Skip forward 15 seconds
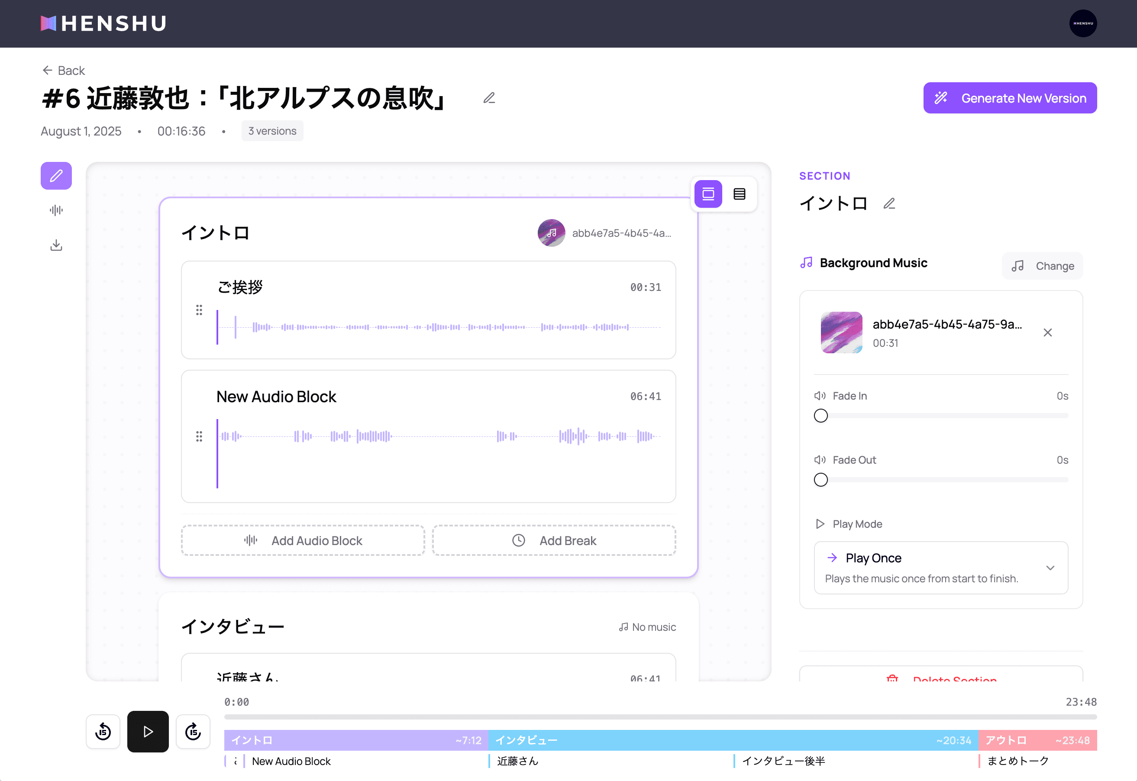The width and height of the screenshot is (1137, 781). [193, 732]
